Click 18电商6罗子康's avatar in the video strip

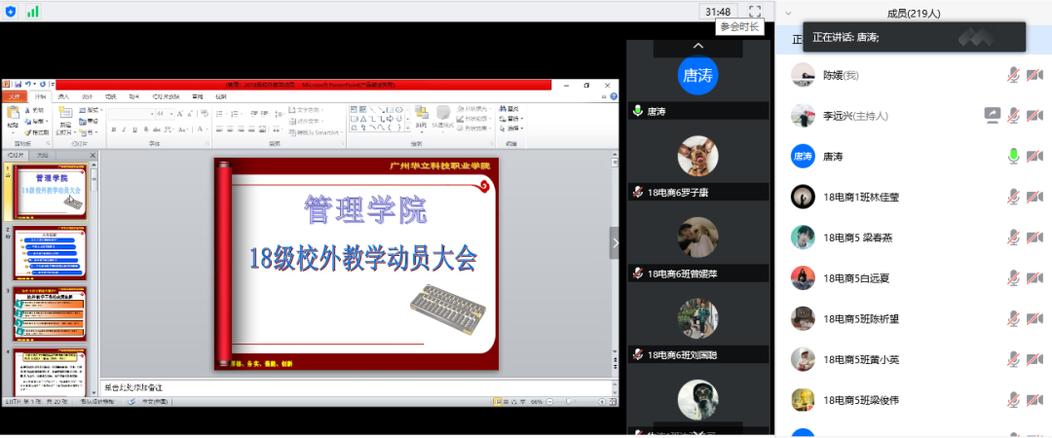pos(697,156)
